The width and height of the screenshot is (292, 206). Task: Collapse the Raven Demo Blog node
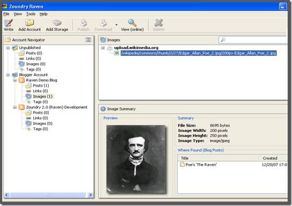point(15,80)
